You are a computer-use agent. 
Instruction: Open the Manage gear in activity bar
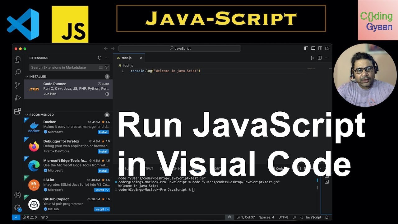[18, 208]
